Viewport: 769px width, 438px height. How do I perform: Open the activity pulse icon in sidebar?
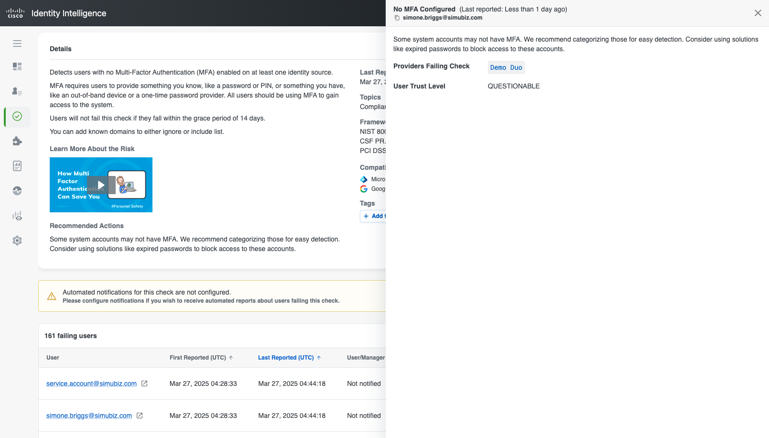pos(17,191)
